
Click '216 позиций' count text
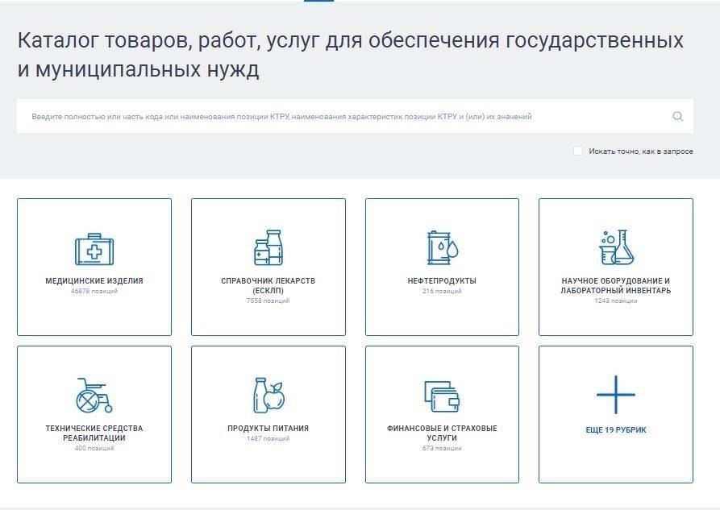pos(442,291)
